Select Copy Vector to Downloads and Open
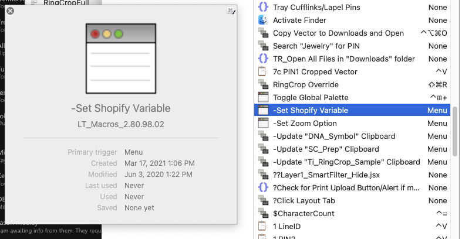472x239 pixels. tap(352, 33)
